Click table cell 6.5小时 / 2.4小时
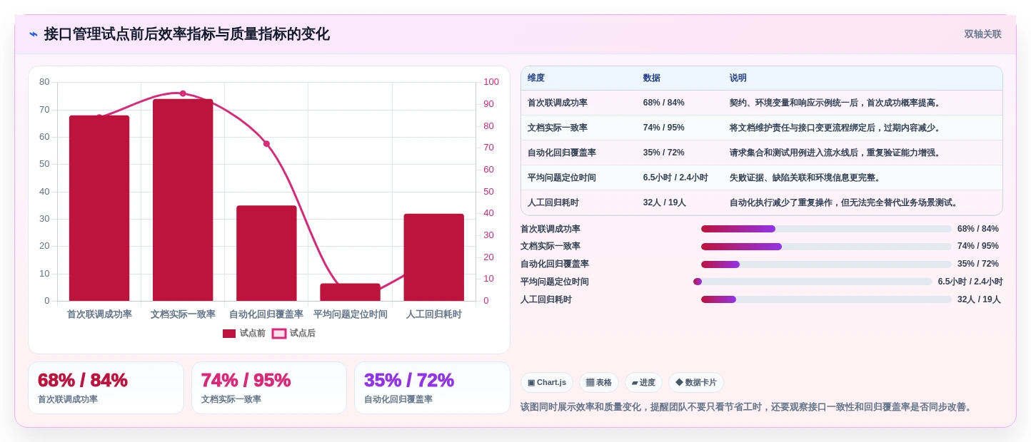This screenshot has width=1031, height=442. click(x=675, y=178)
